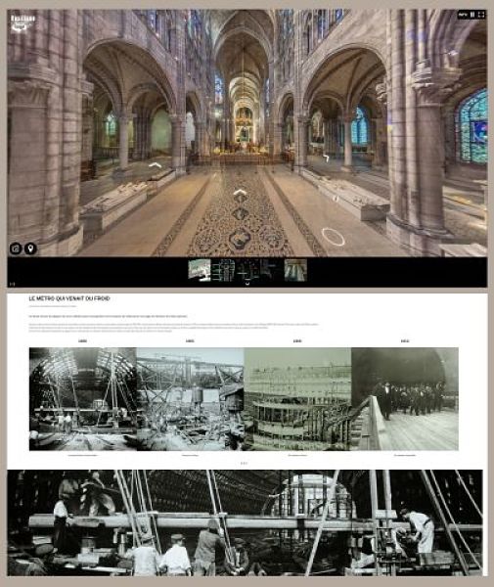The height and width of the screenshot is (587, 494).
Task: Open the fourth timeline photo of officials
Action: click(405, 399)
